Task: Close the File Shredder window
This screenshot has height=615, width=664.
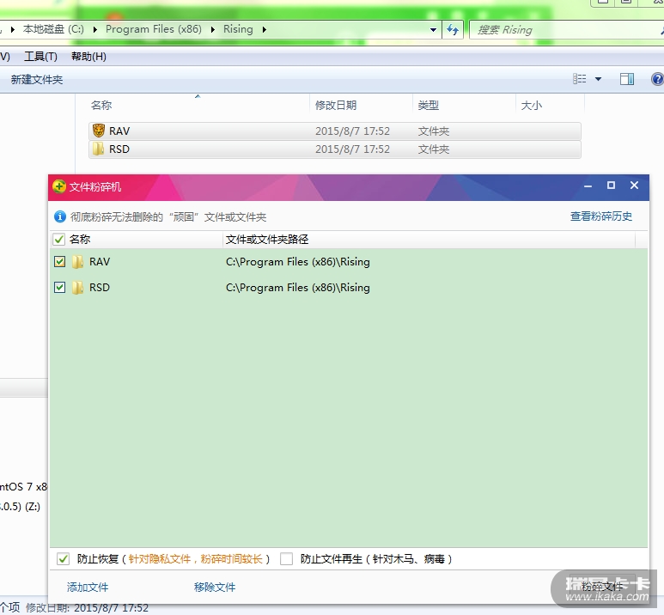Action: click(634, 186)
